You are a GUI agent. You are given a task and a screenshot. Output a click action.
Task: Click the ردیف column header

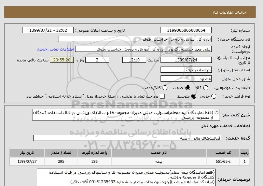click(x=245, y=153)
